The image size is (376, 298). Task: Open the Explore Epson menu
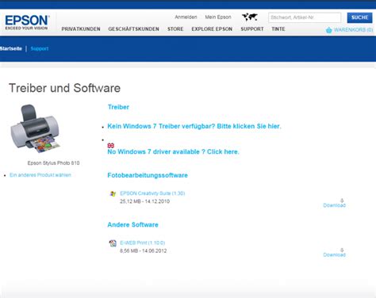point(212,29)
